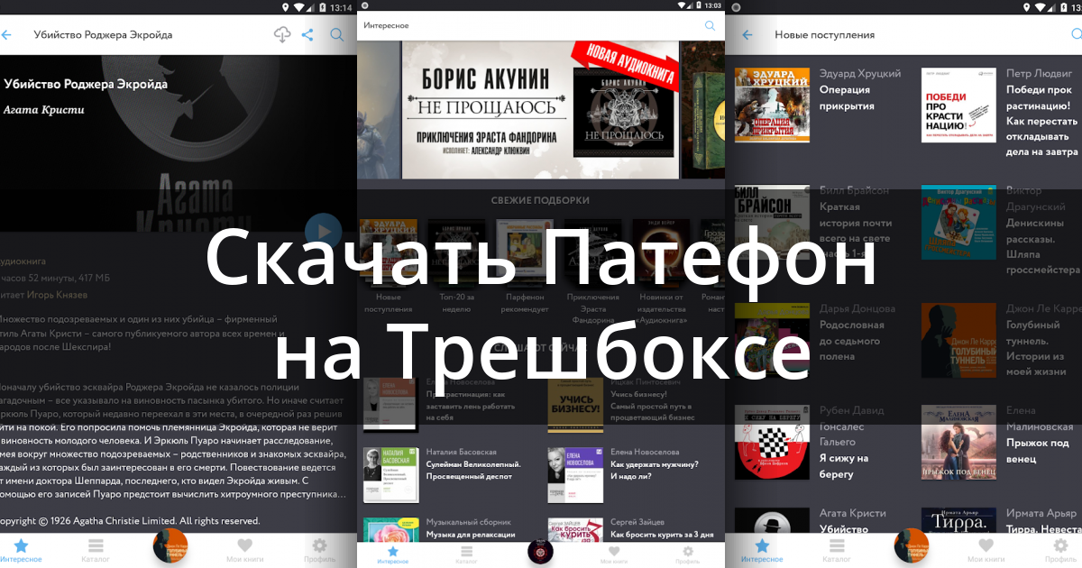Go back from the Убийство Роджера Экройда book screen
Viewport: 1082px width, 568px height.
(6, 35)
